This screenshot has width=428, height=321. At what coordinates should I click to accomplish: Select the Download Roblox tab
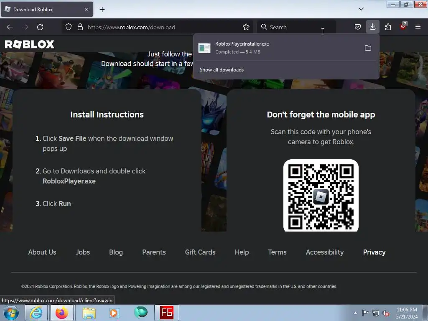(47, 9)
